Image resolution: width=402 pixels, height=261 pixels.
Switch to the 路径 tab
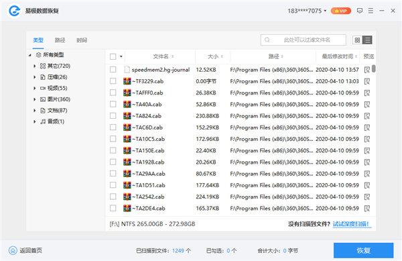pyautogui.click(x=60, y=40)
